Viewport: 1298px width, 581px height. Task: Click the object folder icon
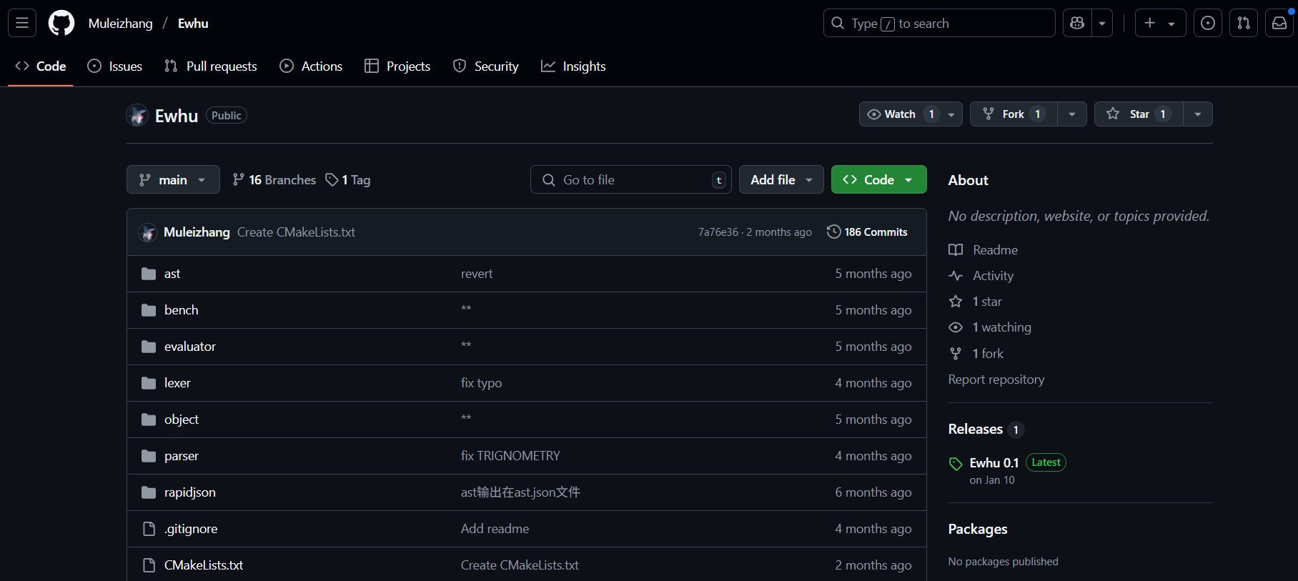coord(149,419)
